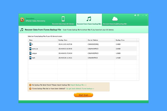This screenshot has height=111, width=167.
Task: Sort backups by the Name column header
Action: tap(43, 40)
